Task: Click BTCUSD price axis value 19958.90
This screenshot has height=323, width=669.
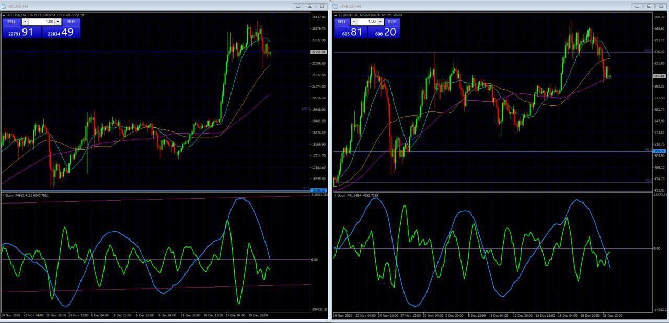Action: tap(318, 110)
